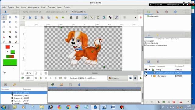Toggle checkbox of the Skeleton Deformation layer
Image resolution: width=195 pixels, height=110 pixels.
coord(146,73)
